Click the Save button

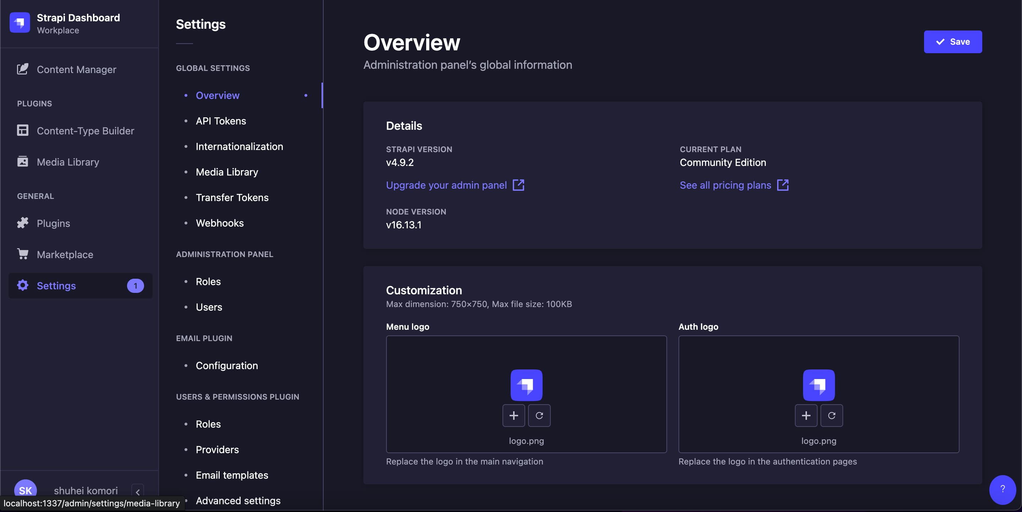952,41
